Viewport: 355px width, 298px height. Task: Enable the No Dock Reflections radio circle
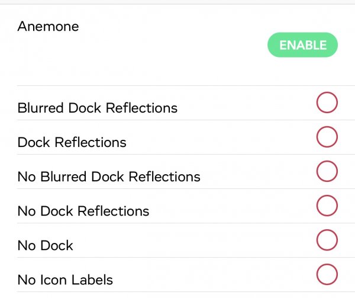[327, 206]
